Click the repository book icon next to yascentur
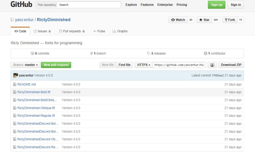This screenshot has width=255, height=153. (x=12, y=20)
